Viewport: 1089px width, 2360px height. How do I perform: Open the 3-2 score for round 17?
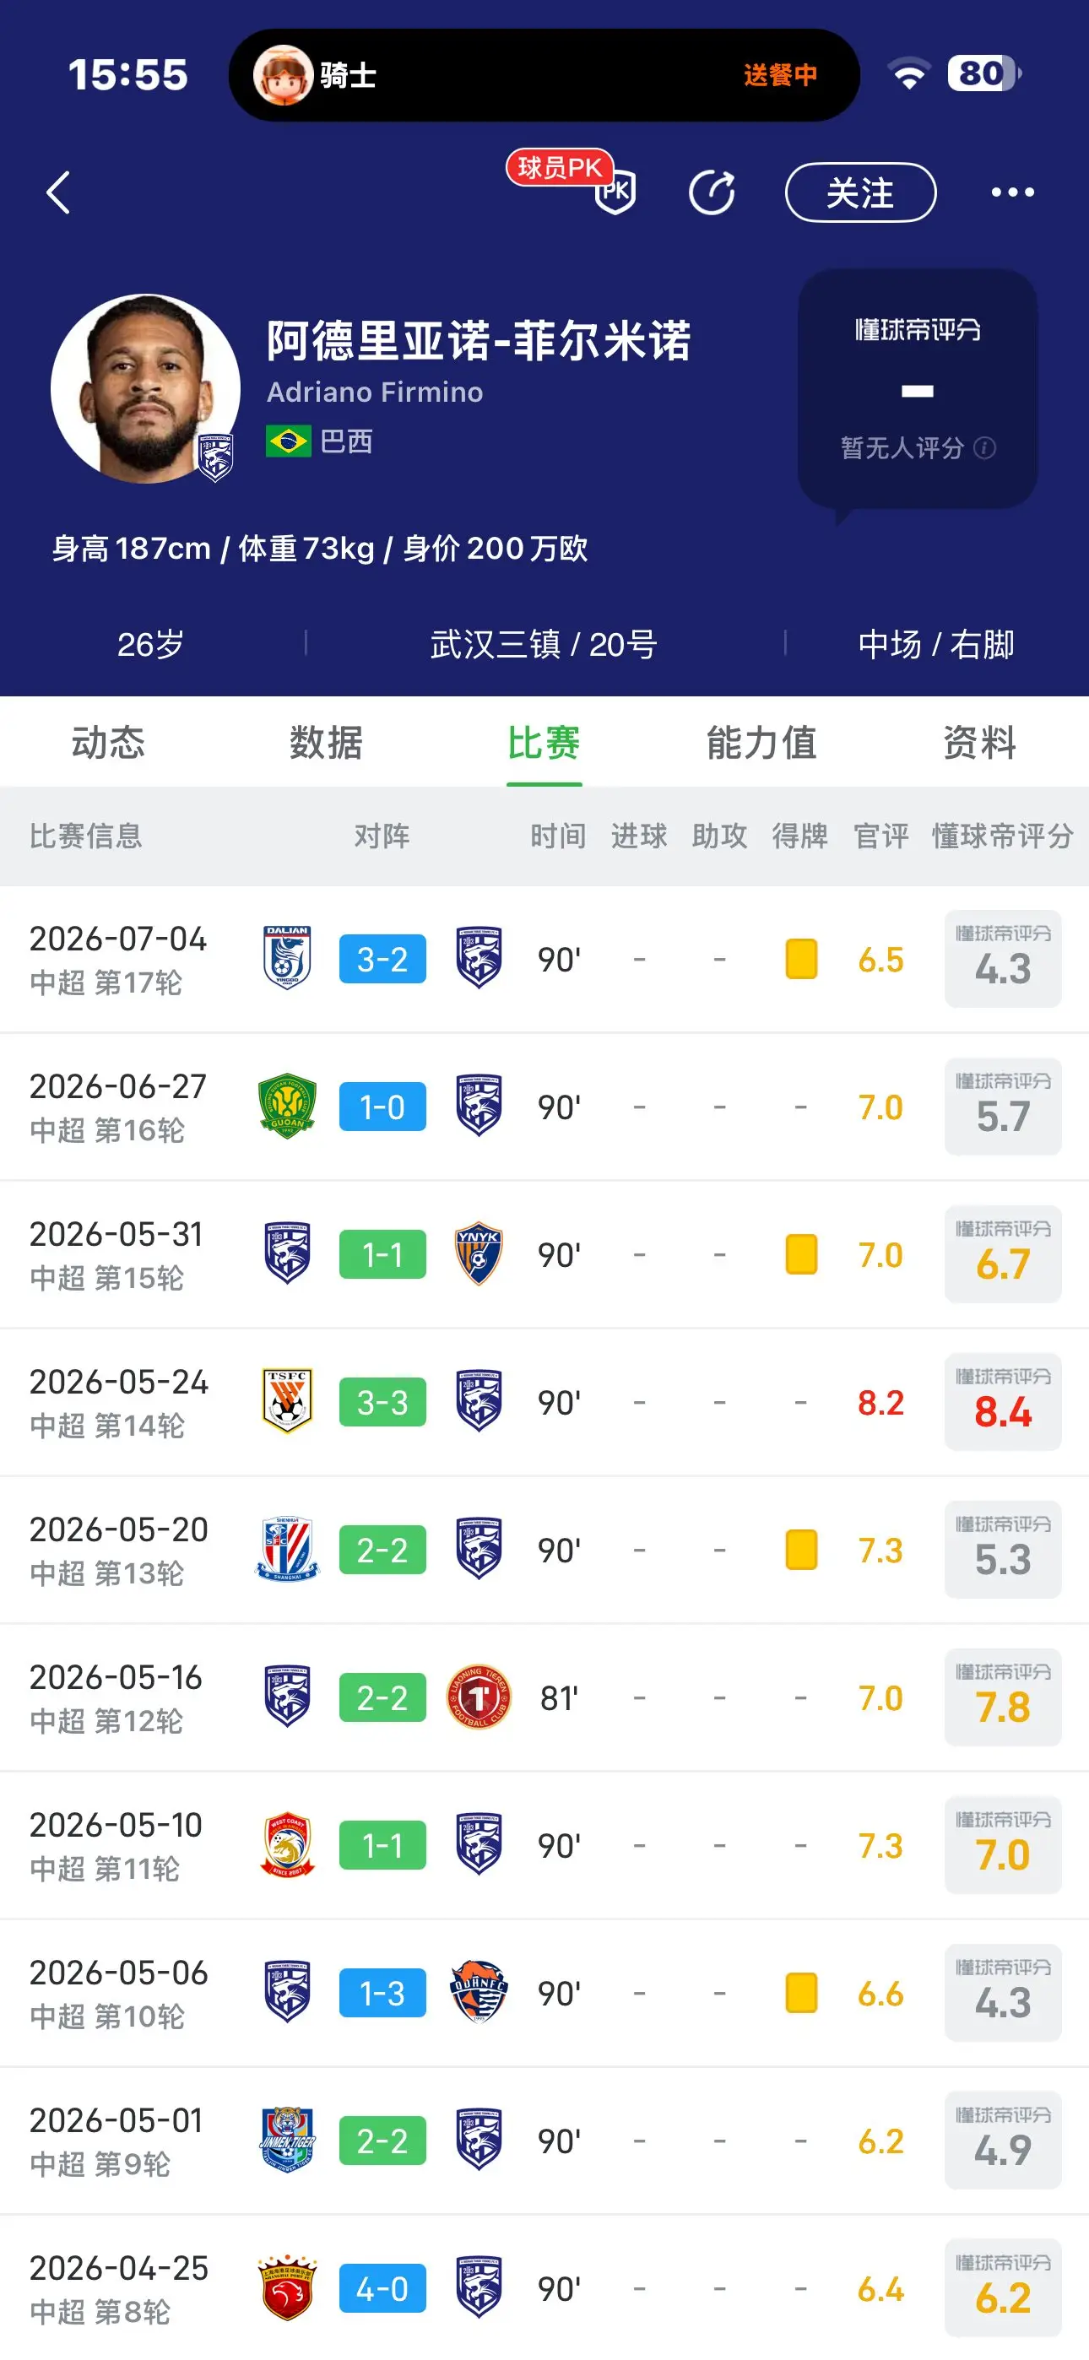(382, 959)
